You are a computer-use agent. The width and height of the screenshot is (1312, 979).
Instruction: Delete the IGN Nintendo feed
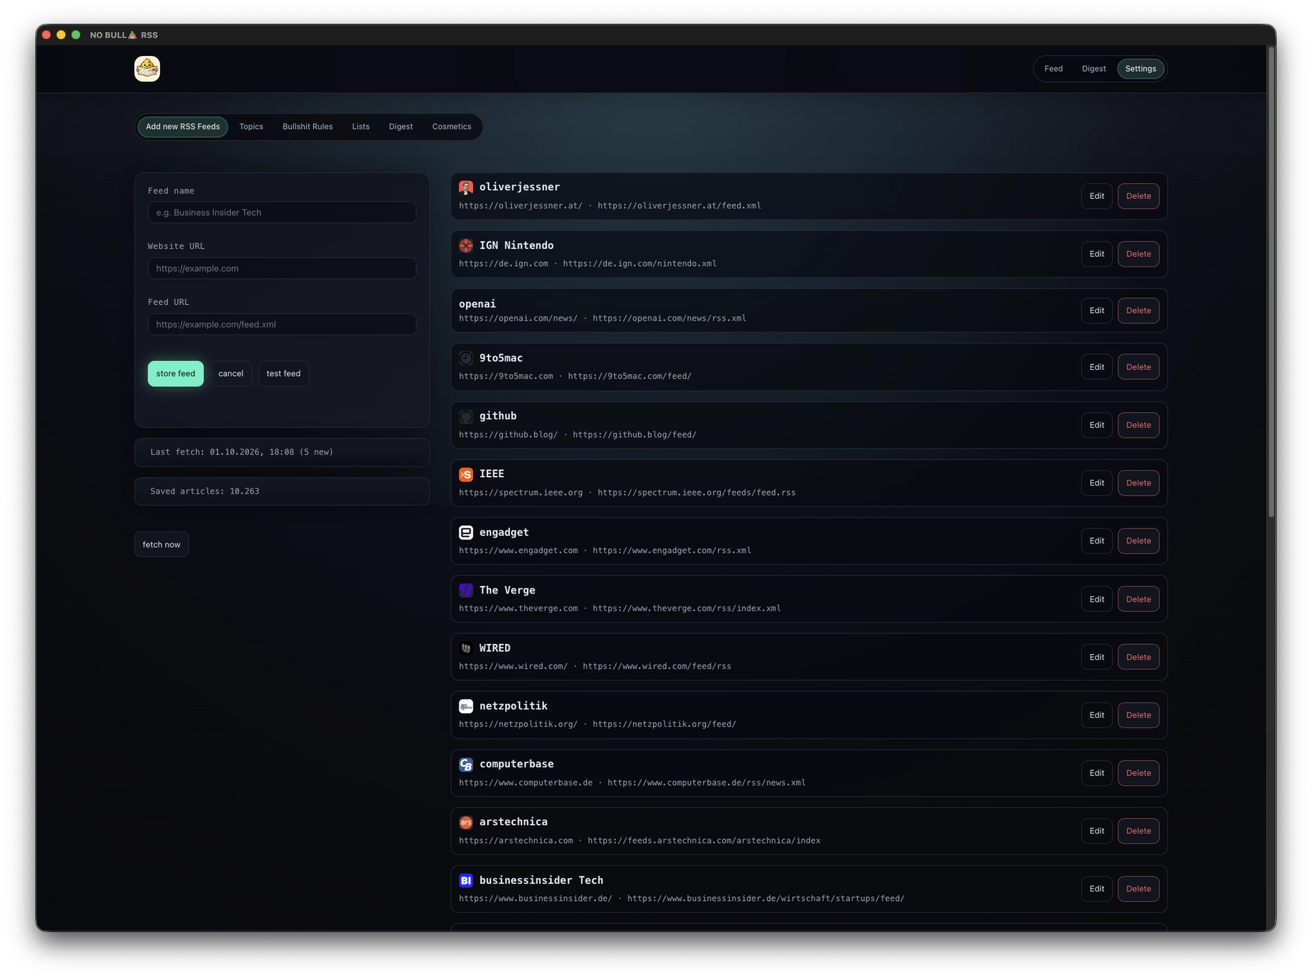point(1138,254)
